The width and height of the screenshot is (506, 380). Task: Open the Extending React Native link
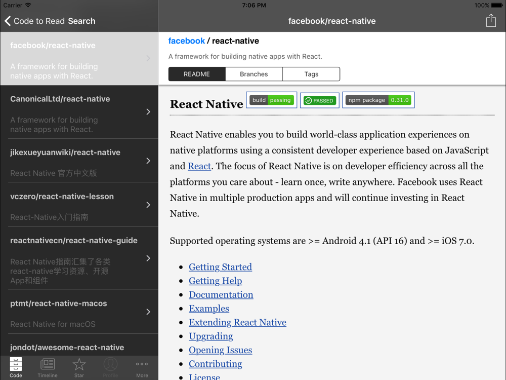pos(237,322)
